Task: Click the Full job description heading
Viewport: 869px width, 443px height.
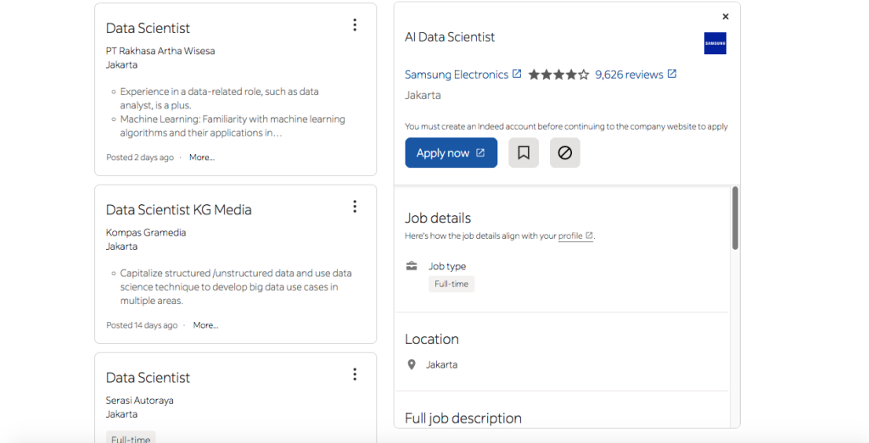Action: 463,418
